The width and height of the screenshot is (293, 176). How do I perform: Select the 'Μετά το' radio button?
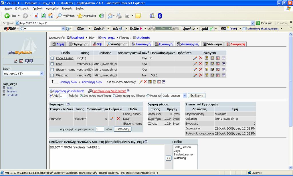click(x=148, y=96)
